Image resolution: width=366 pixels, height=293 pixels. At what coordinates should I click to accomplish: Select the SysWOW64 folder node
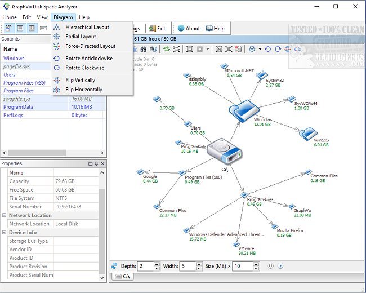291,99
